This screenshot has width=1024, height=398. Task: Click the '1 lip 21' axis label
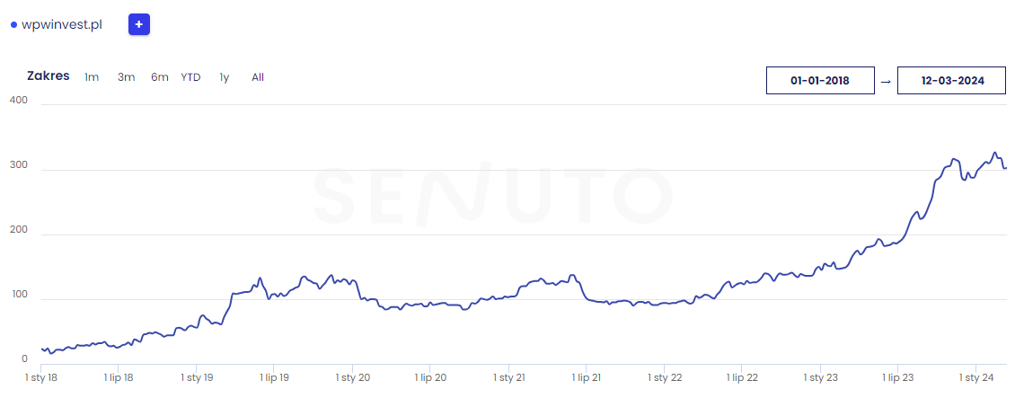[585, 378]
